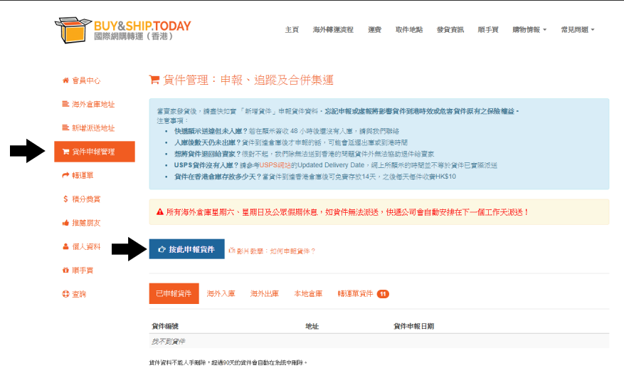
Task: Open 海外轉運流程 in top navigation
Action: point(333,30)
